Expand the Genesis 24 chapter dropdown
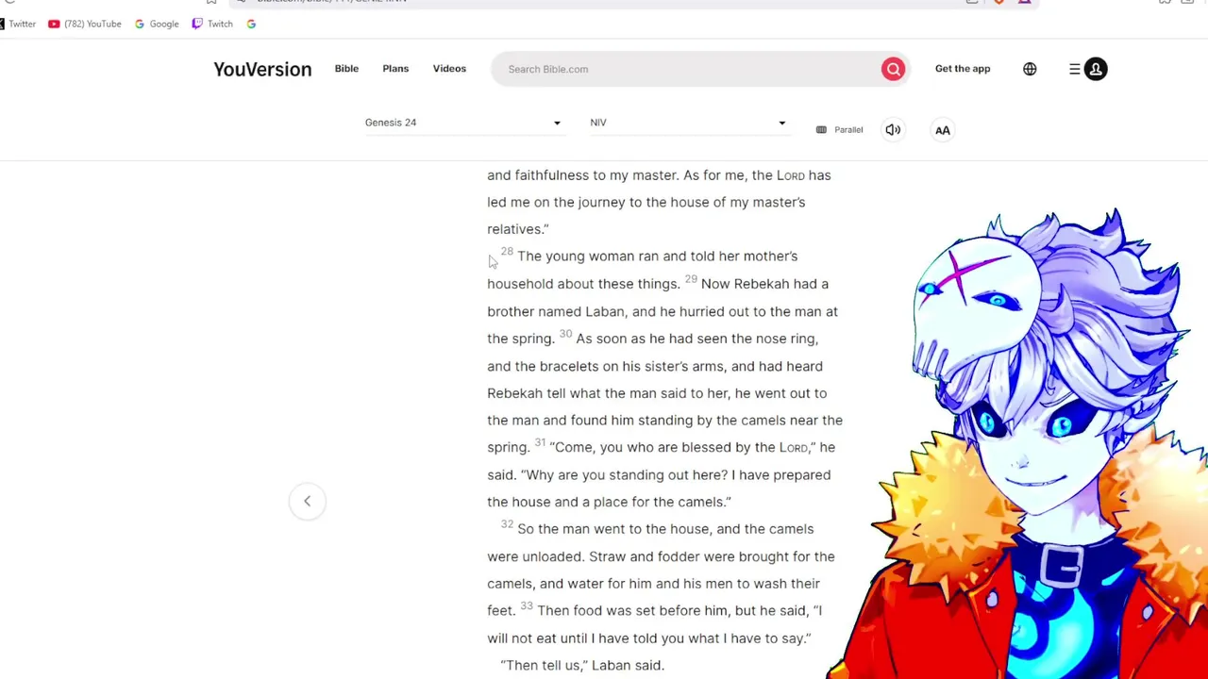Image resolution: width=1208 pixels, height=679 pixels. (x=463, y=123)
